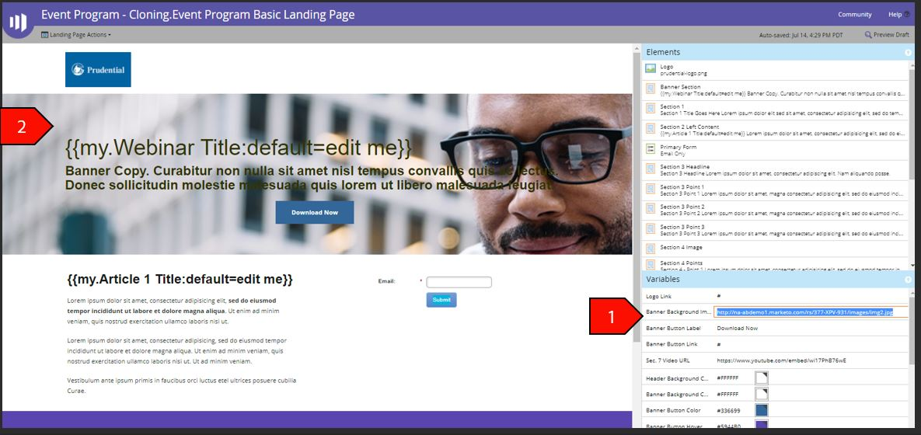921x435 pixels.
Task: Select the Section 3 Headline element icon
Action: tap(651, 169)
